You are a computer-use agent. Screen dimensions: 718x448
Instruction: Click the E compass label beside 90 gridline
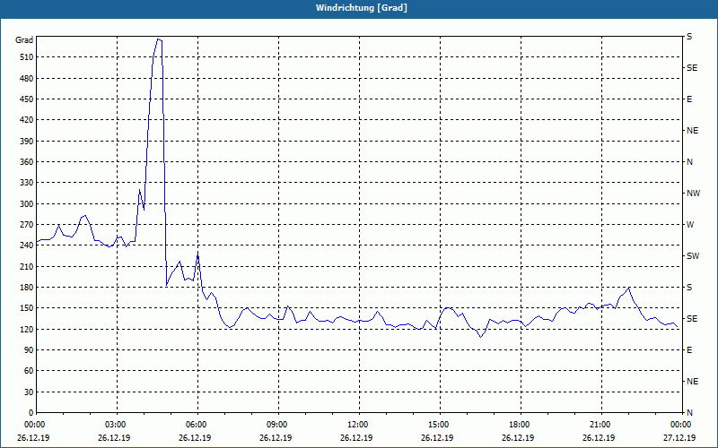(x=689, y=350)
